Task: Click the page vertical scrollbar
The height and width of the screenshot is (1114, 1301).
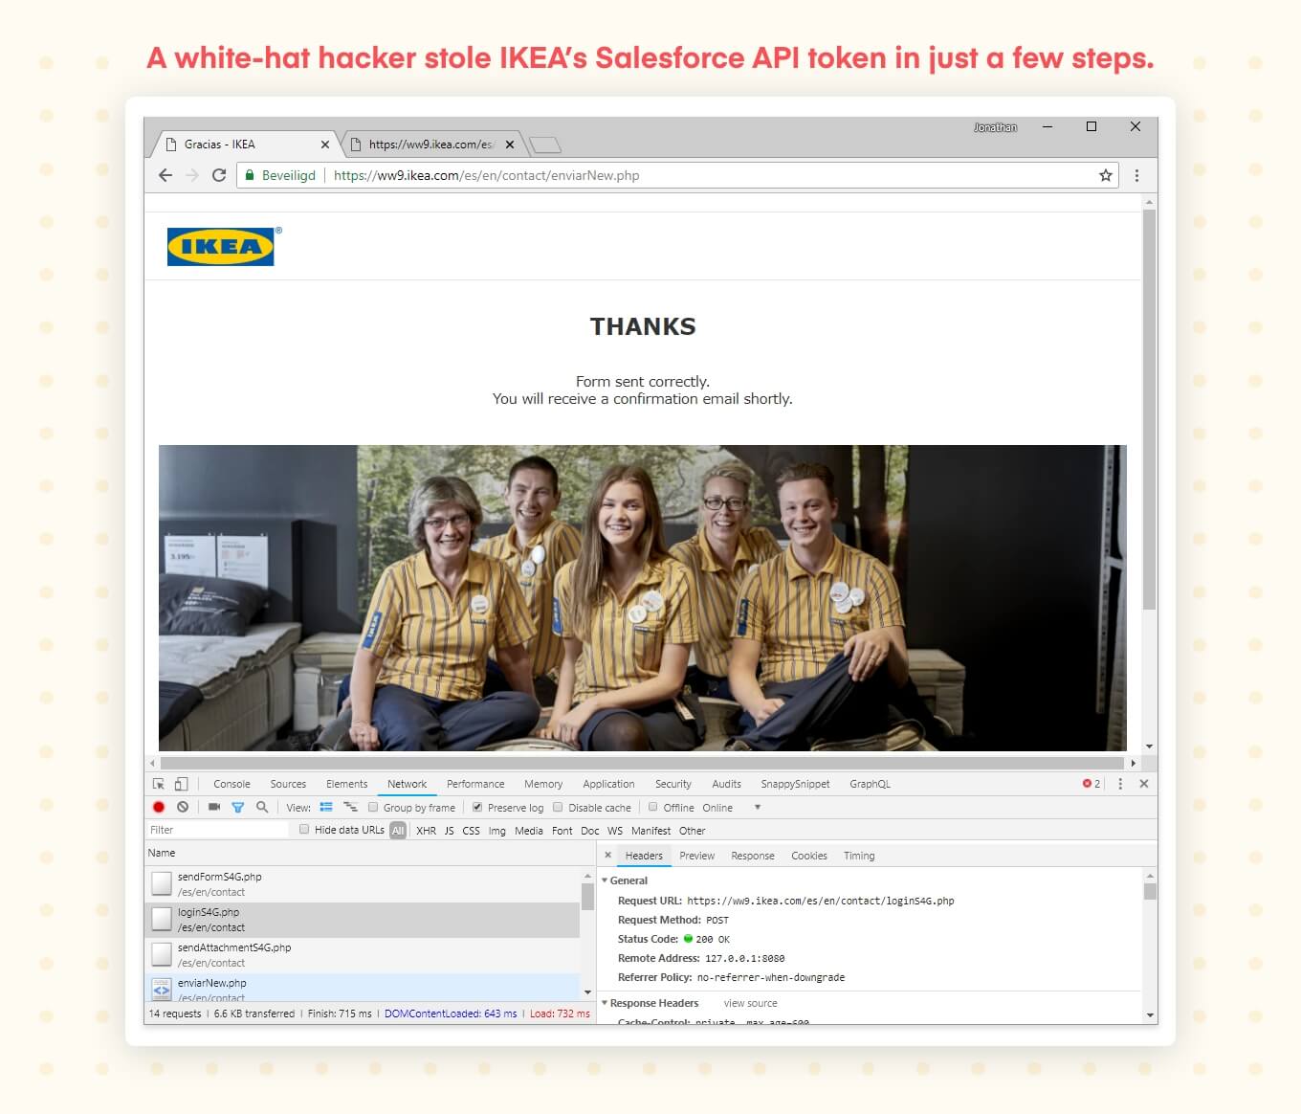Action: 1149,410
